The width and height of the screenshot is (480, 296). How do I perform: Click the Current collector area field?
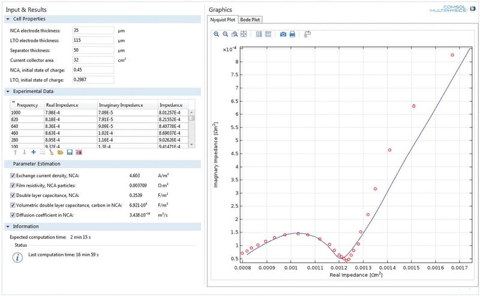93,60
